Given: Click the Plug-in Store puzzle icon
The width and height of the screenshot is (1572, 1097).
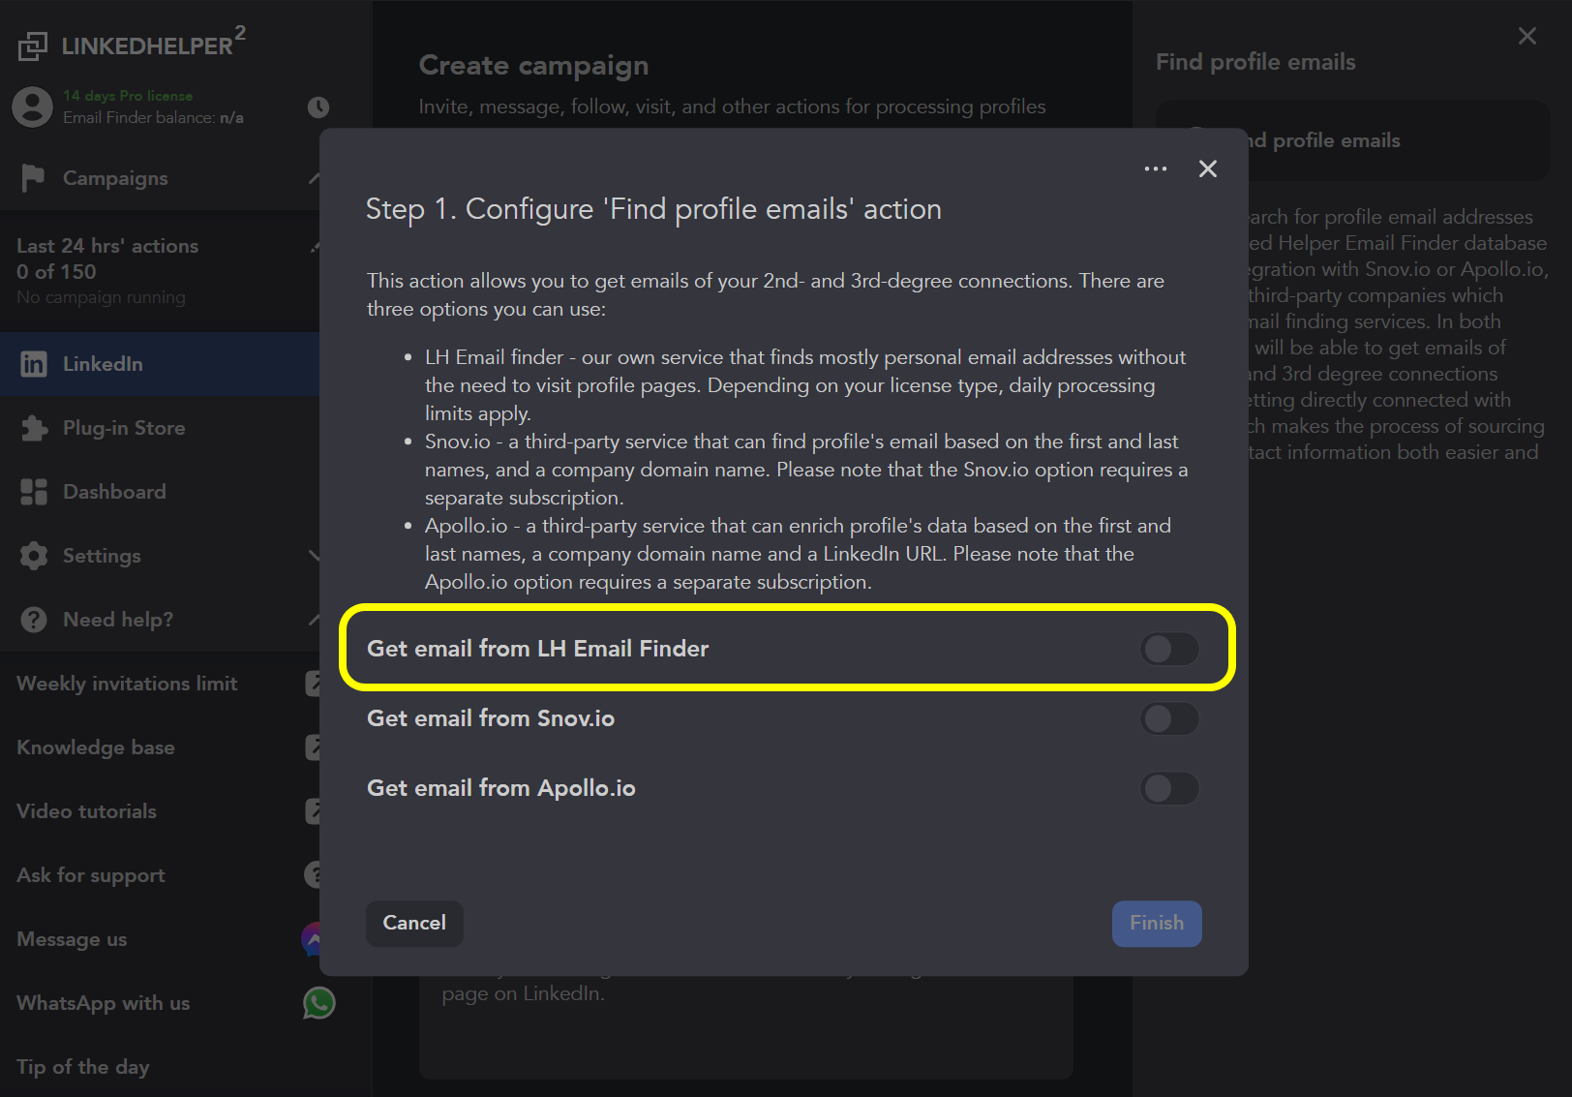Looking at the screenshot, I should coord(34,428).
